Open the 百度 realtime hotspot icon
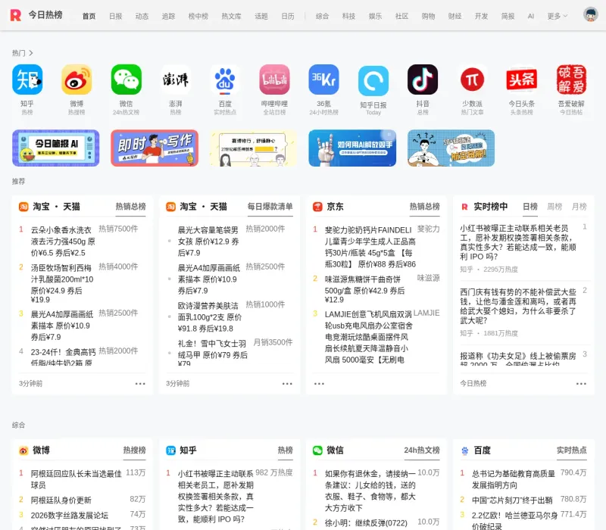The height and width of the screenshot is (530, 606). coord(225,79)
